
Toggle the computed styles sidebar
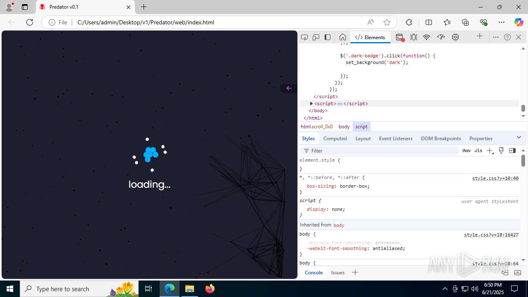pyautogui.click(x=512, y=151)
